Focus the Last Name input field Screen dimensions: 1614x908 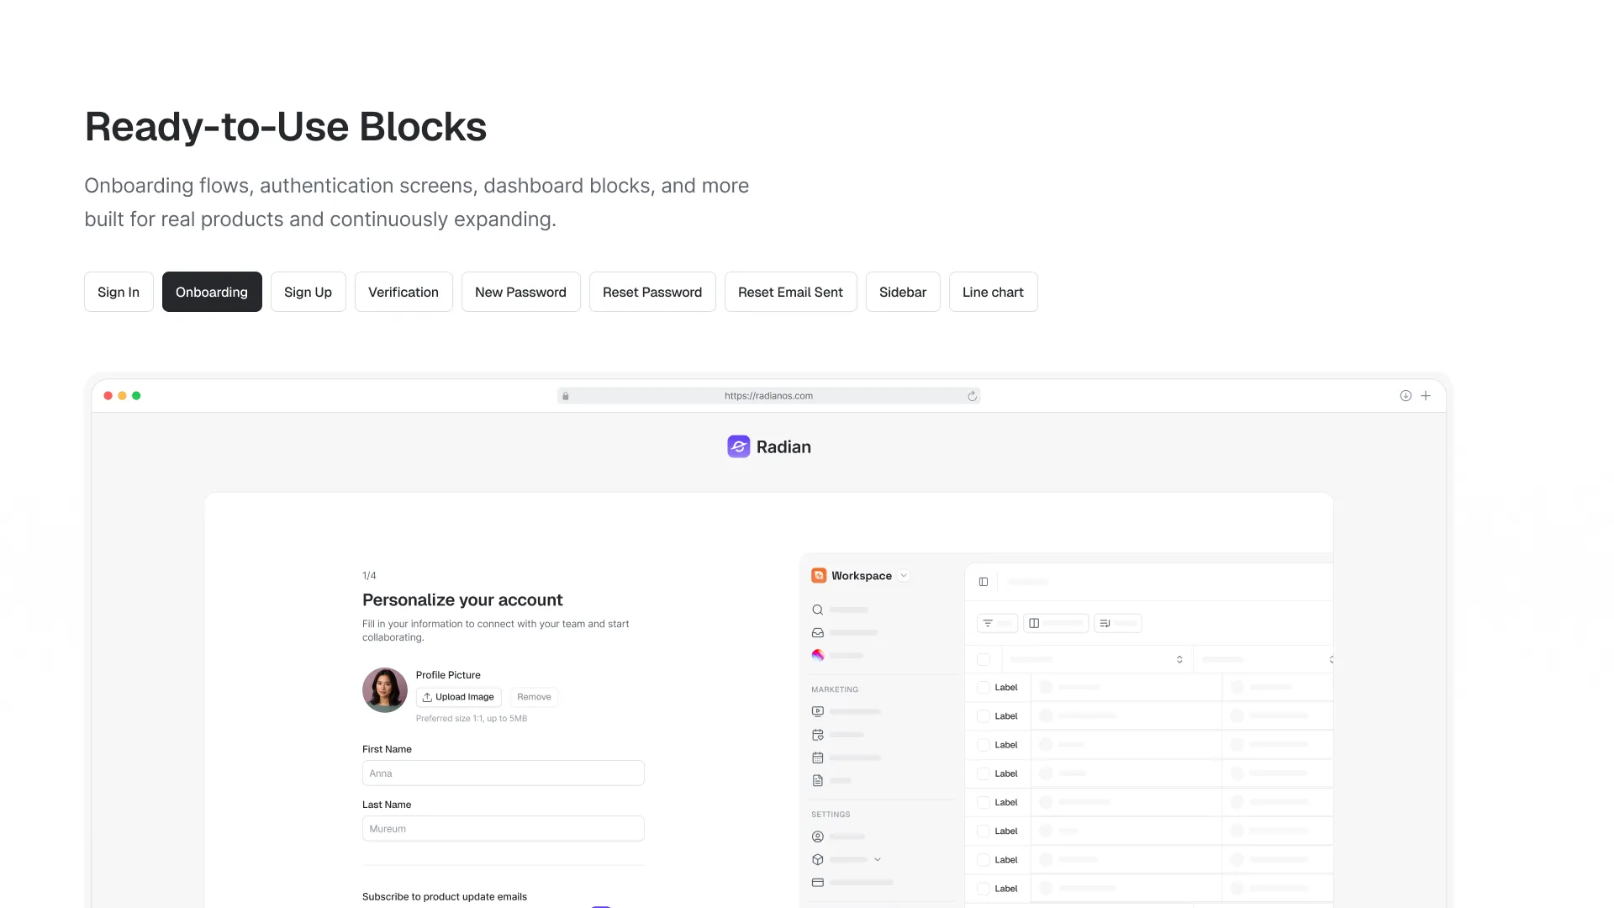click(x=503, y=829)
